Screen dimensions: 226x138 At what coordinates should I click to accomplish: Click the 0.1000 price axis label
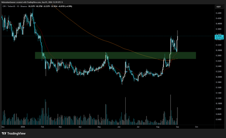pyautogui.click(x=218, y=104)
